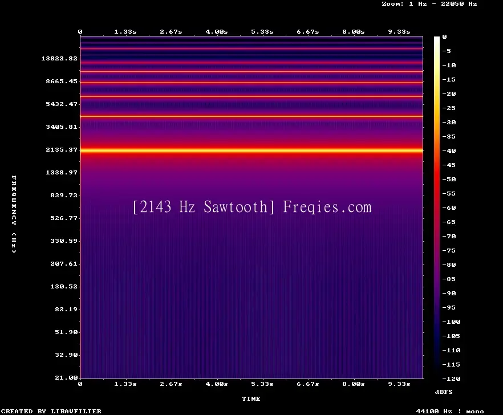Click 1.33s on the top time axis
The height and width of the screenshot is (415, 503).
tap(125, 31)
